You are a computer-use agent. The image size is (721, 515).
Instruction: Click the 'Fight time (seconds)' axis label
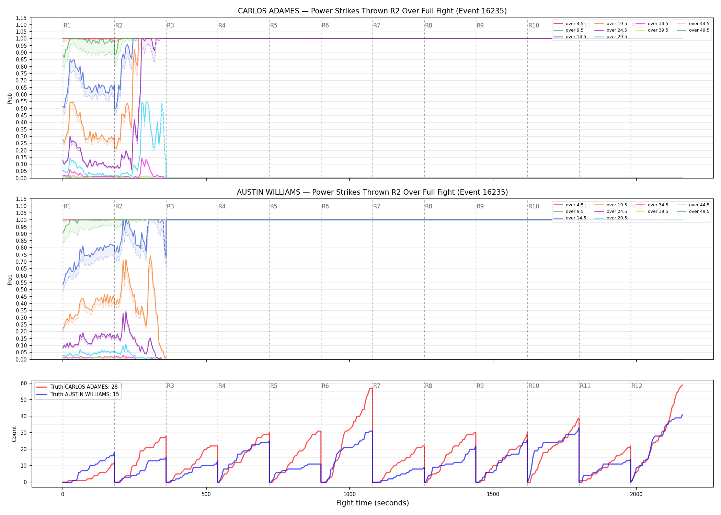[x=373, y=503]
